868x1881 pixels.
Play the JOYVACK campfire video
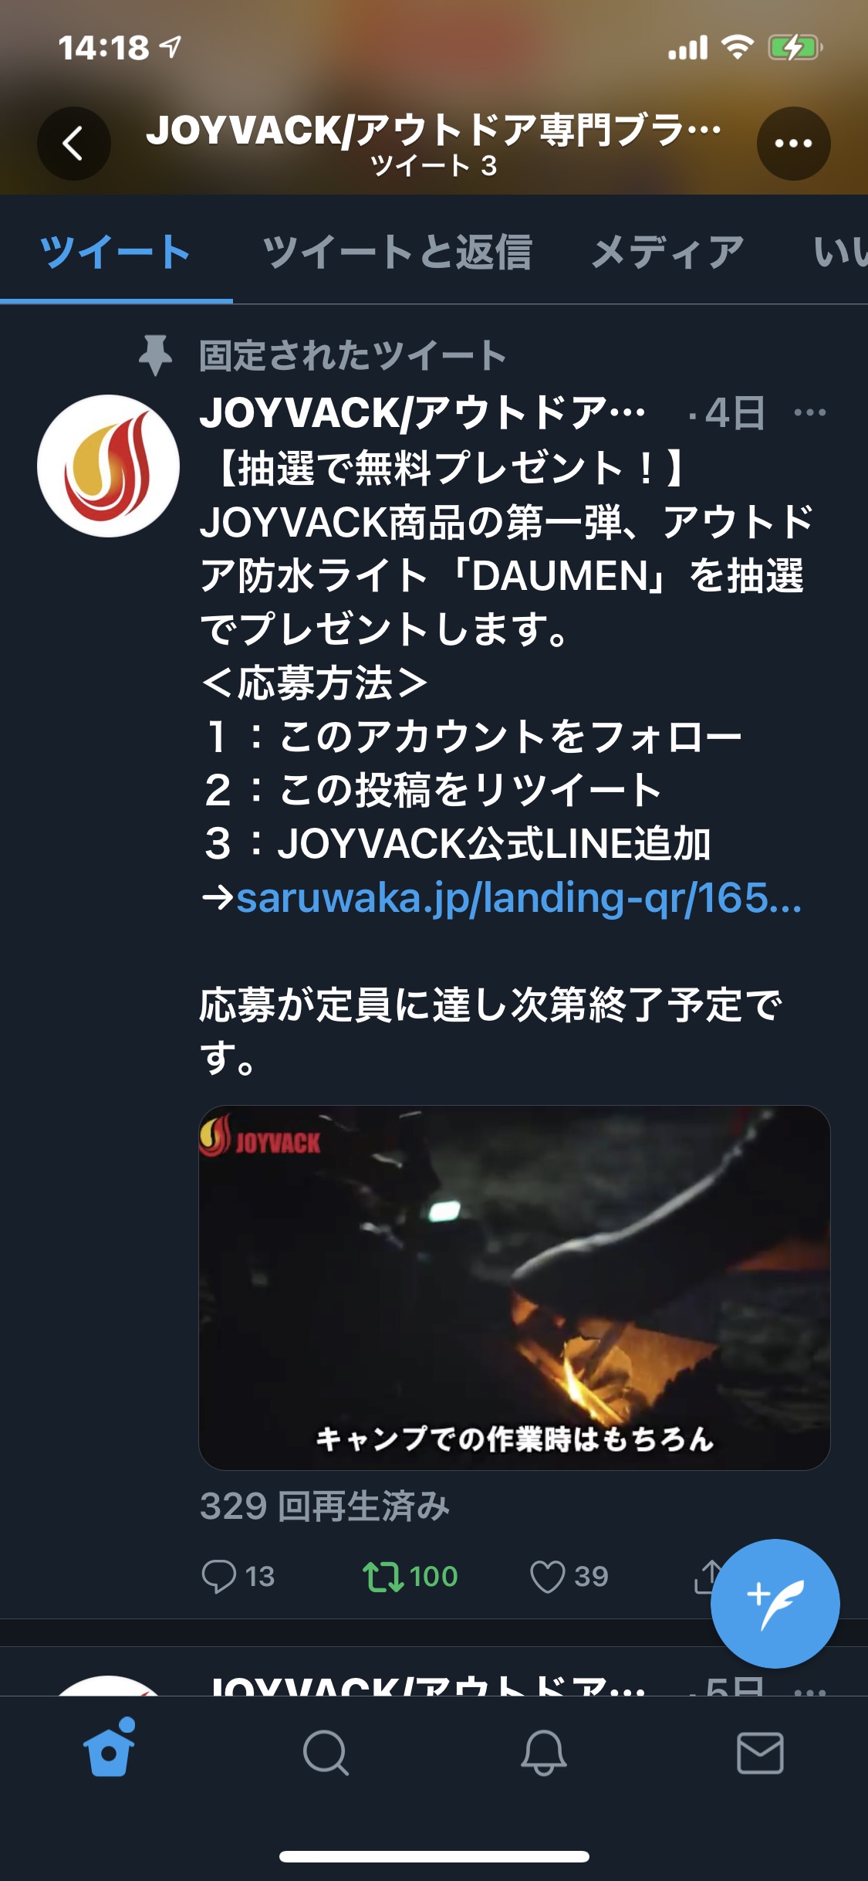click(515, 1287)
